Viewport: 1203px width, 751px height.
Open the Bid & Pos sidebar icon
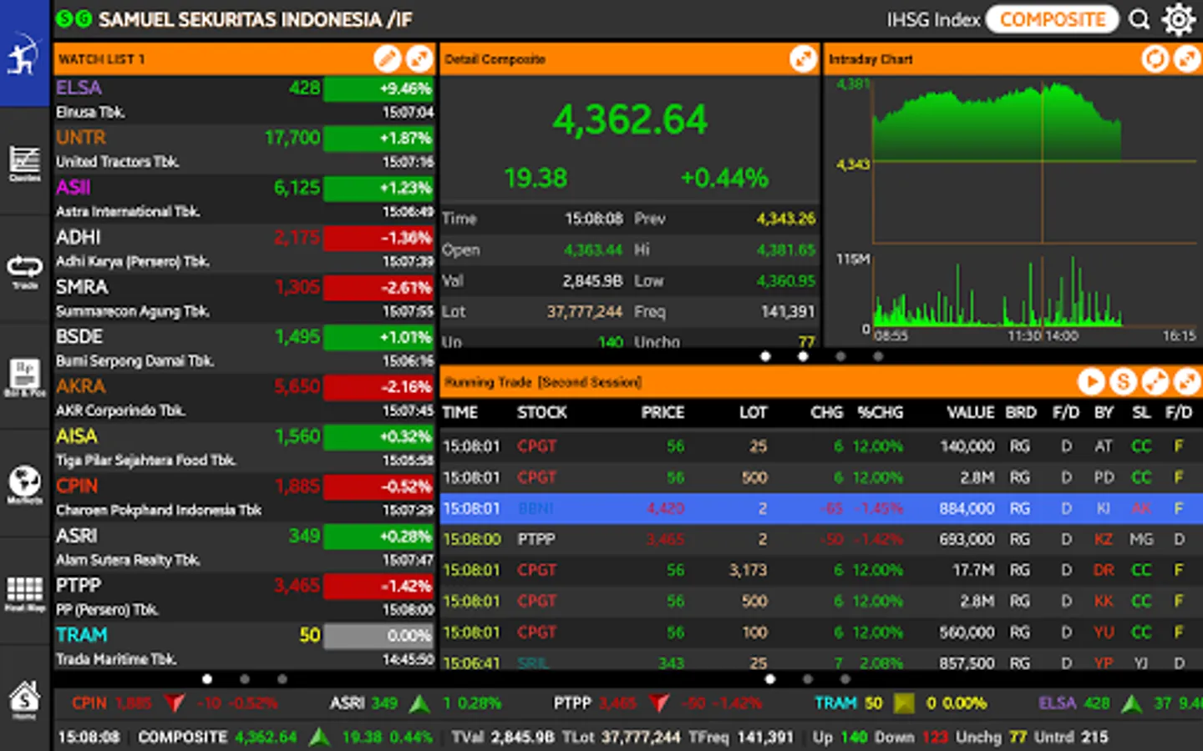click(24, 377)
